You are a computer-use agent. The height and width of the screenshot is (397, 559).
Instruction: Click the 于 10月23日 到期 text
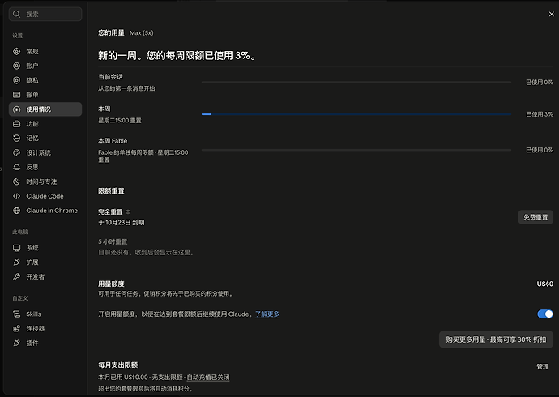tap(122, 222)
